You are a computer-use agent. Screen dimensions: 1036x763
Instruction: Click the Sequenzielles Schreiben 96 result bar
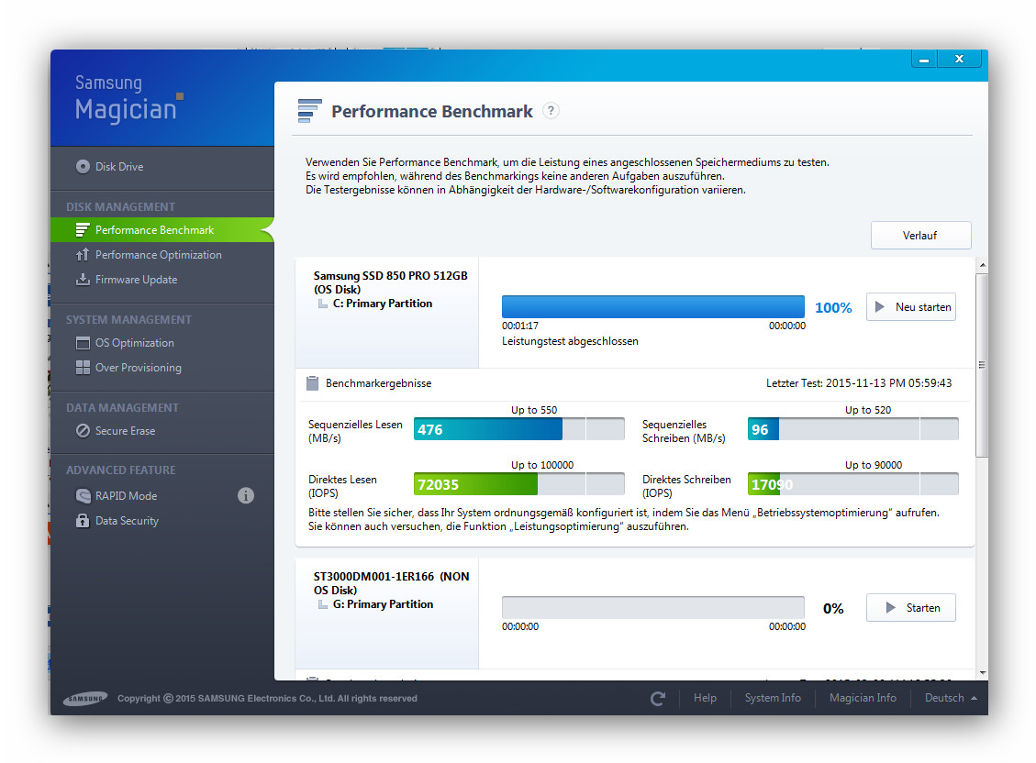coord(853,429)
